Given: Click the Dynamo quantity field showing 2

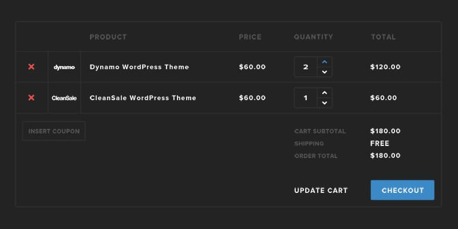Looking at the screenshot, I should click(306, 67).
